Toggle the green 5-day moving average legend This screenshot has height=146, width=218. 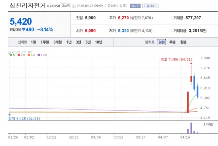click(12, 55)
